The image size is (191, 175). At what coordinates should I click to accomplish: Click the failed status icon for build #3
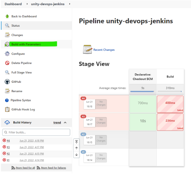[x=4, y=147]
